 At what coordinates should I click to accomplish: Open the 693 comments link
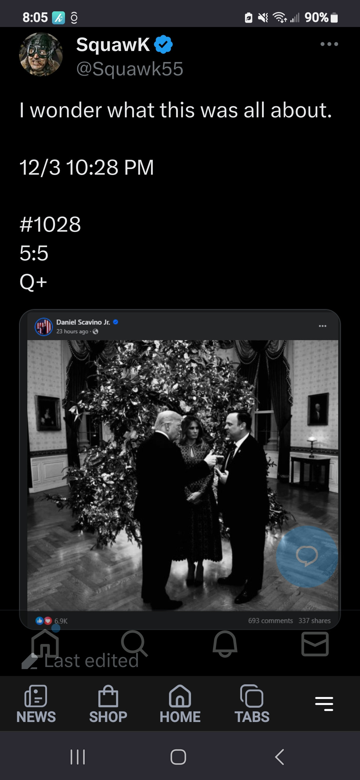click(x=270, y=621)
